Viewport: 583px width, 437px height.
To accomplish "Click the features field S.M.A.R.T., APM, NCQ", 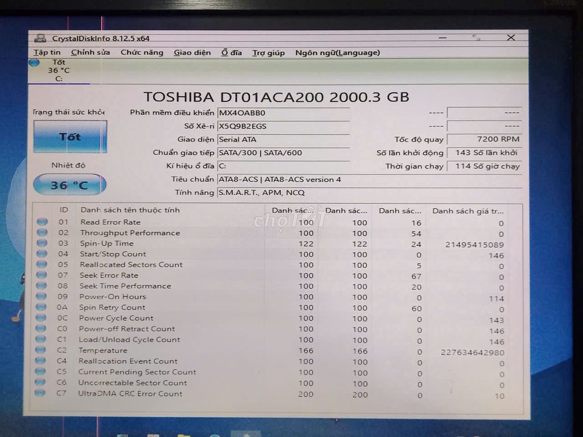I will (x=369, y=192).
